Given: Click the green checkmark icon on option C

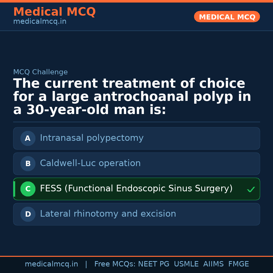Looking at the screenshot, I should click(x=251, y=189).
